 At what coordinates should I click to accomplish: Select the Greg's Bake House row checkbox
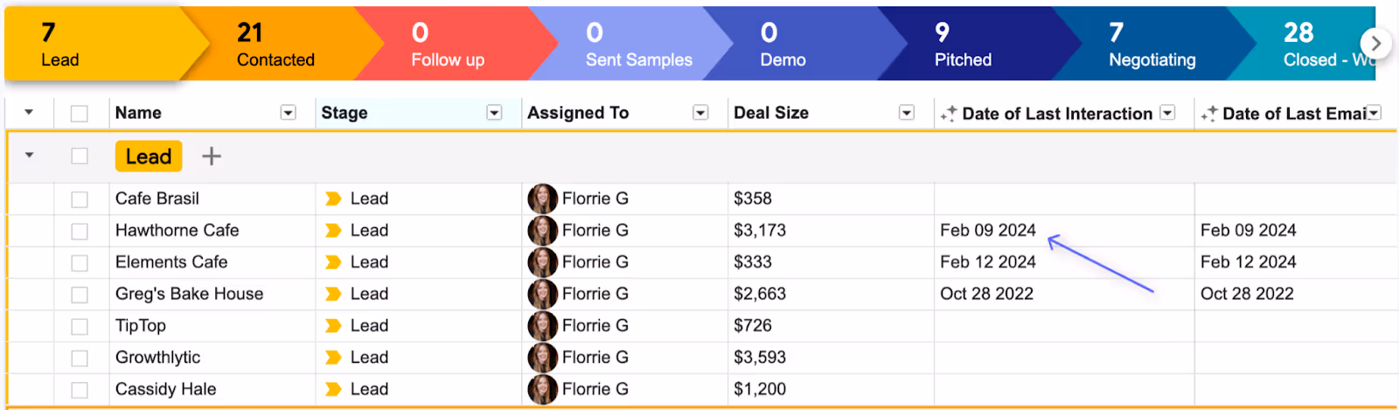[80, 295]
